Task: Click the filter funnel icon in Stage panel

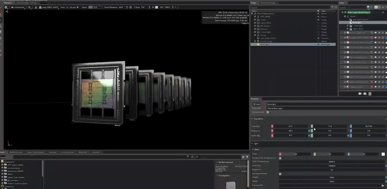Action: click(332, 7)
